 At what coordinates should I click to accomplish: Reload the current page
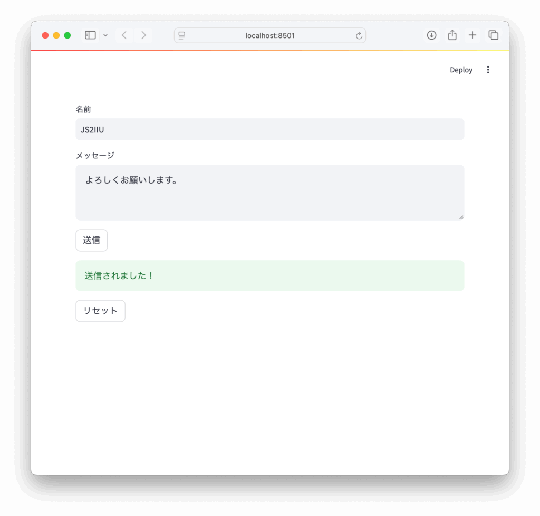point(359,35)
